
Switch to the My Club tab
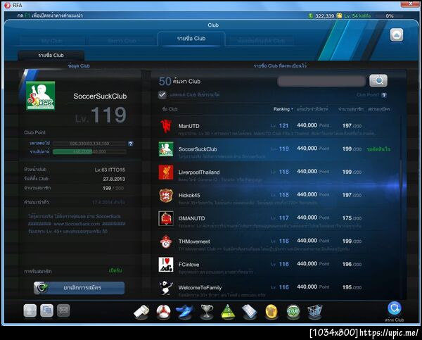click(52, 41)
